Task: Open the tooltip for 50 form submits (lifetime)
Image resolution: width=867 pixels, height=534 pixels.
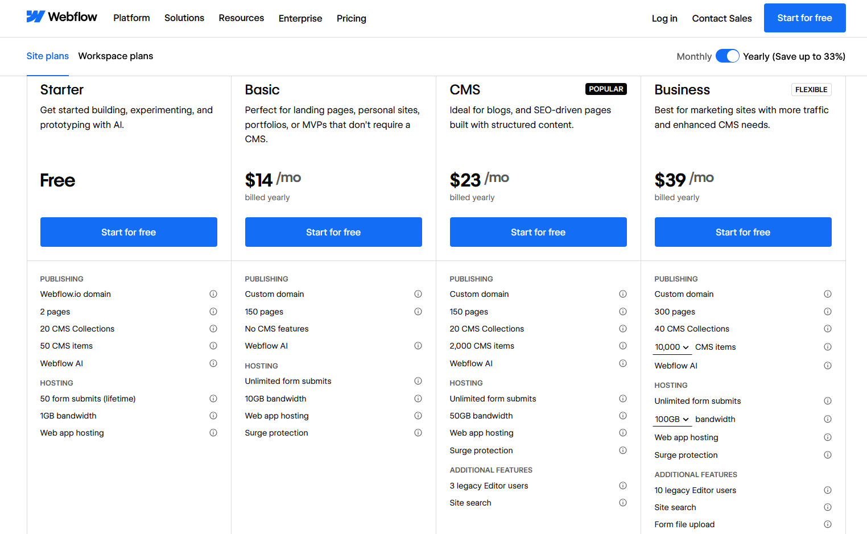Action: 213,399
